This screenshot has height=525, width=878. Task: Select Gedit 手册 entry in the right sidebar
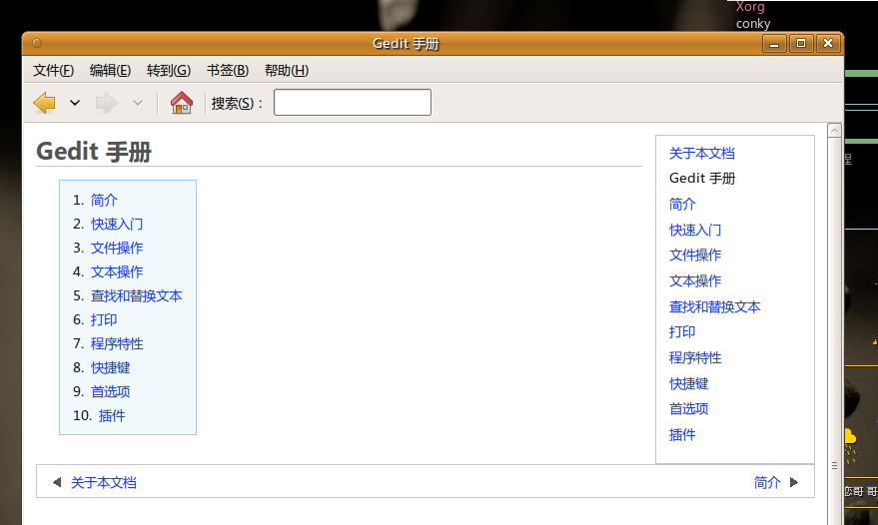coord(702,179)
